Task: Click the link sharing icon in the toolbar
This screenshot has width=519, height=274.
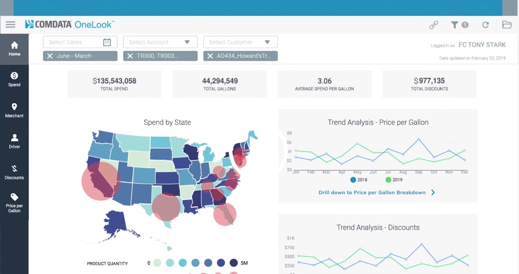Action: pyautogui.click(x=435, y=25)
